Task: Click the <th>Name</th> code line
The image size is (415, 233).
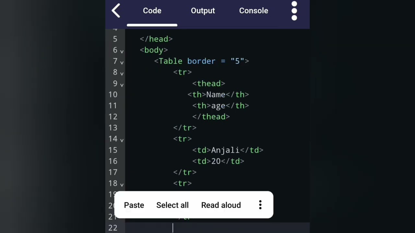Action: click(x=218, y=94)
